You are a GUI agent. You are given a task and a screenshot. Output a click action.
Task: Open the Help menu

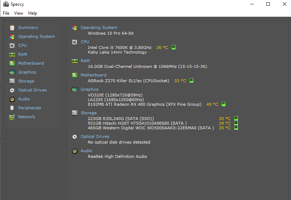pyautogui.click(x=32, y=13)
